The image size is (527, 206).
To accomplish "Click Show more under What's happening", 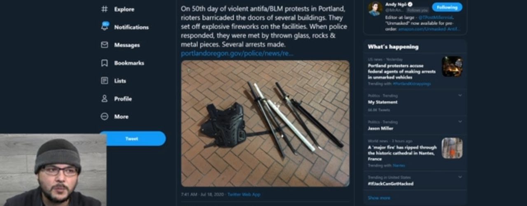I will pyautogui.click(x=379, y=198).
